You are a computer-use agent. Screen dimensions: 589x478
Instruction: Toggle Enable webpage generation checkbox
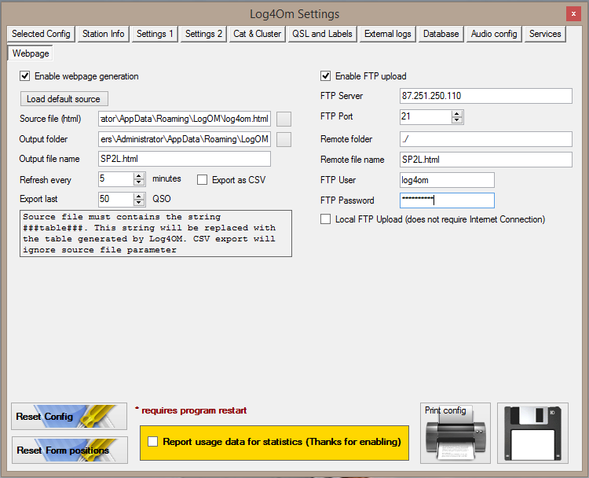tap(25, 76)
